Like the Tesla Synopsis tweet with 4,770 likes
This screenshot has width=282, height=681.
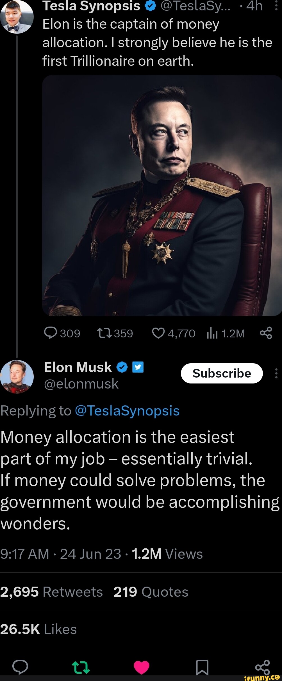pos(158,333)
